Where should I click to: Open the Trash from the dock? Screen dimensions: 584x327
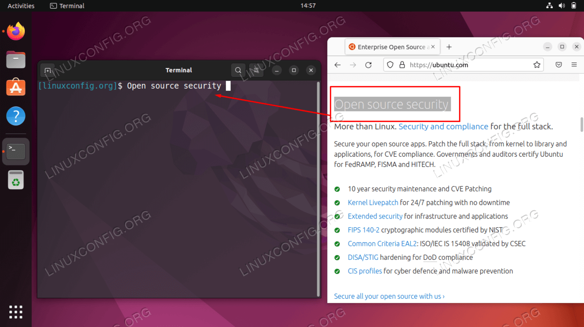[16, 180]
